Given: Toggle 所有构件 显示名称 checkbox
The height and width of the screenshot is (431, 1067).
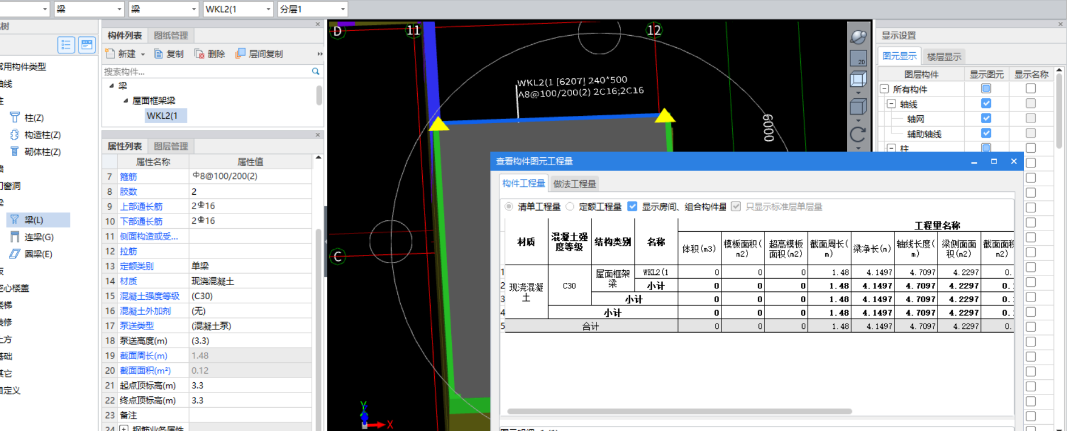Looking at the screenshot, I should point(1031,89).
